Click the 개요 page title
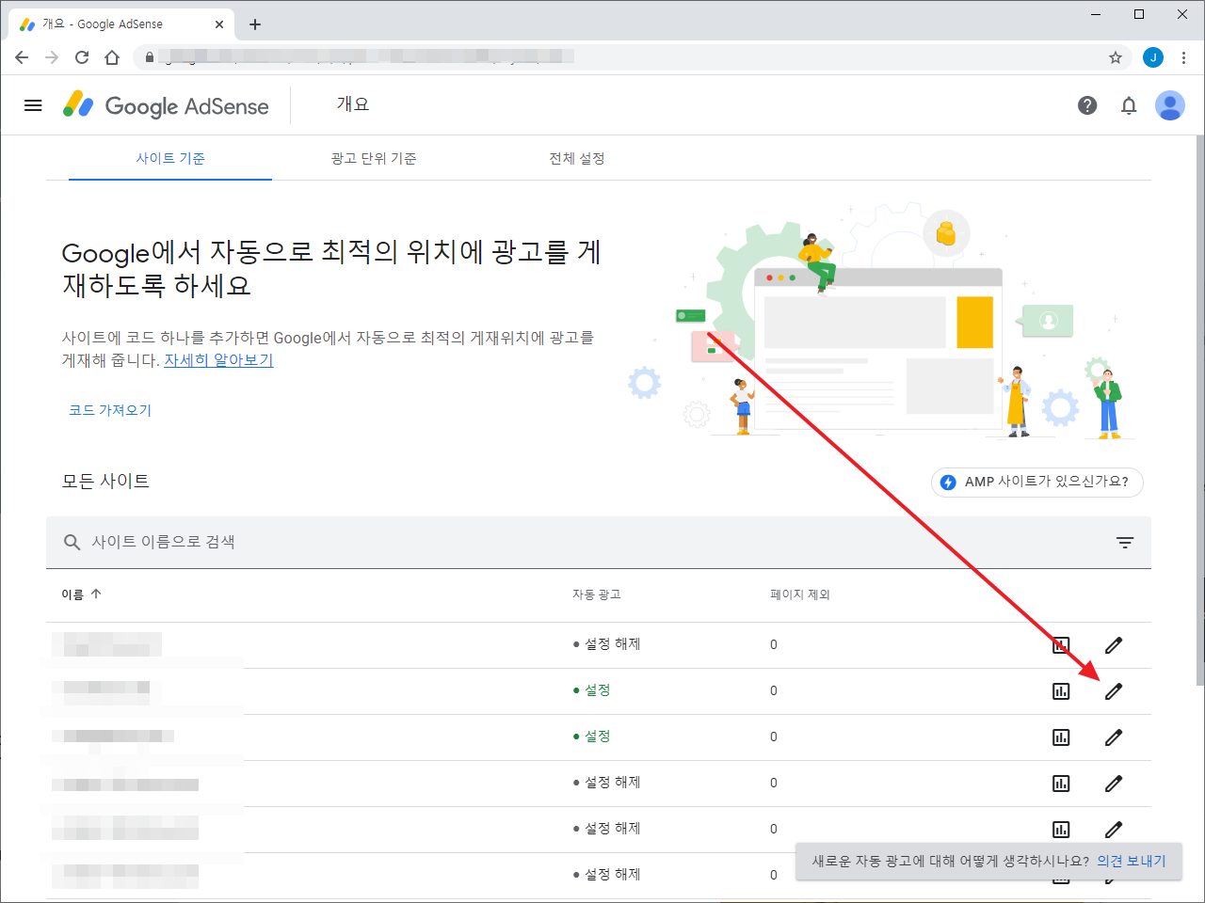 point(353,104)
